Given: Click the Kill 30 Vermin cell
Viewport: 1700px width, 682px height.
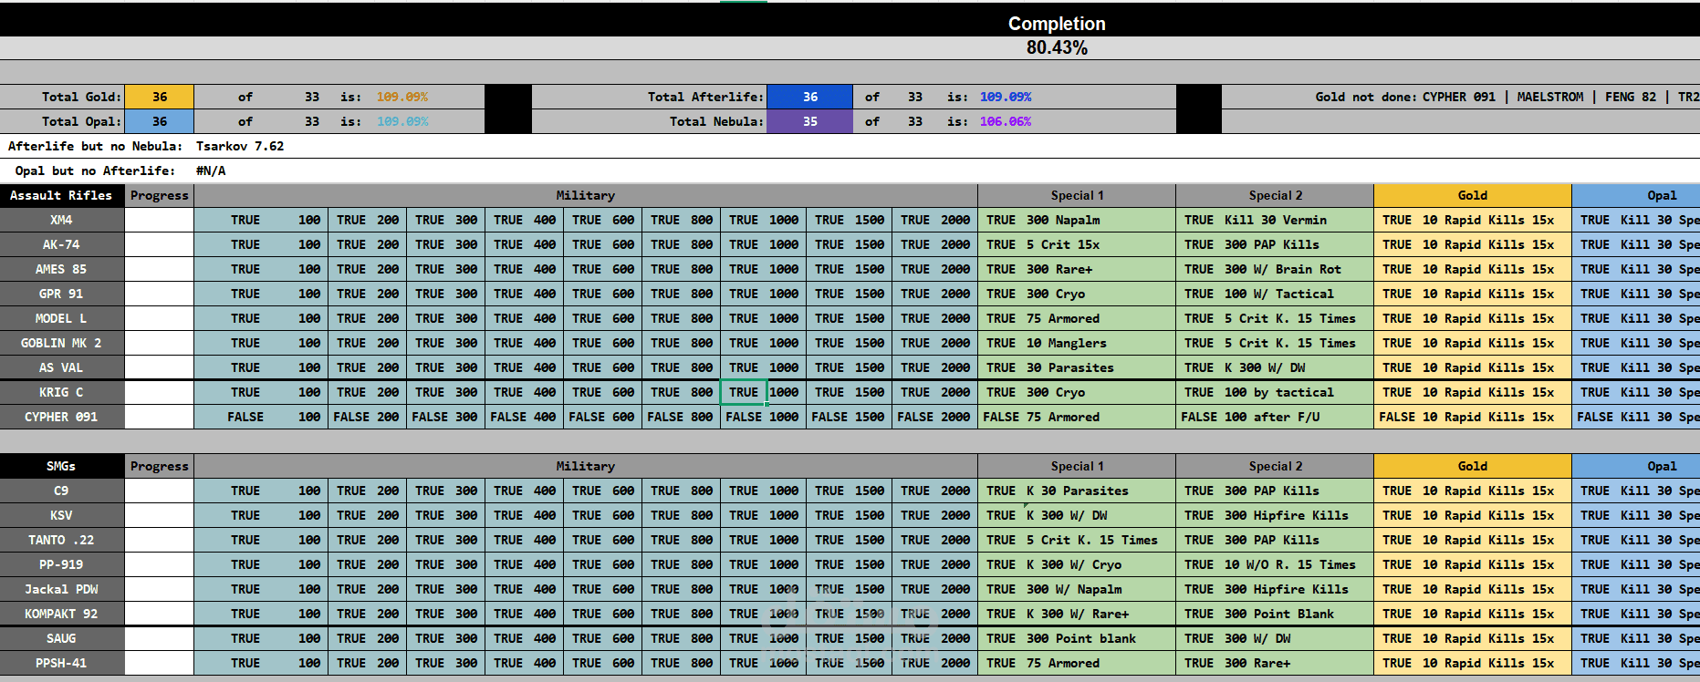Looking at the screenshot, I should pos(1297,220).
